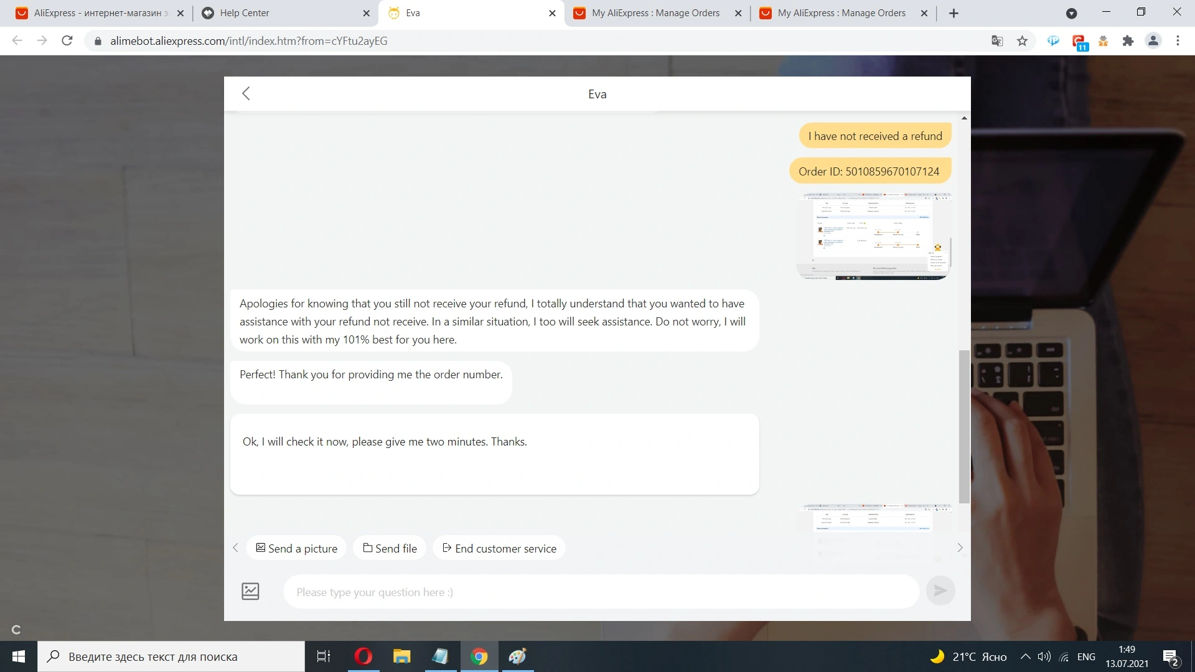Click the send message arrow button
1195x672 pixels.
click(940, 590)
